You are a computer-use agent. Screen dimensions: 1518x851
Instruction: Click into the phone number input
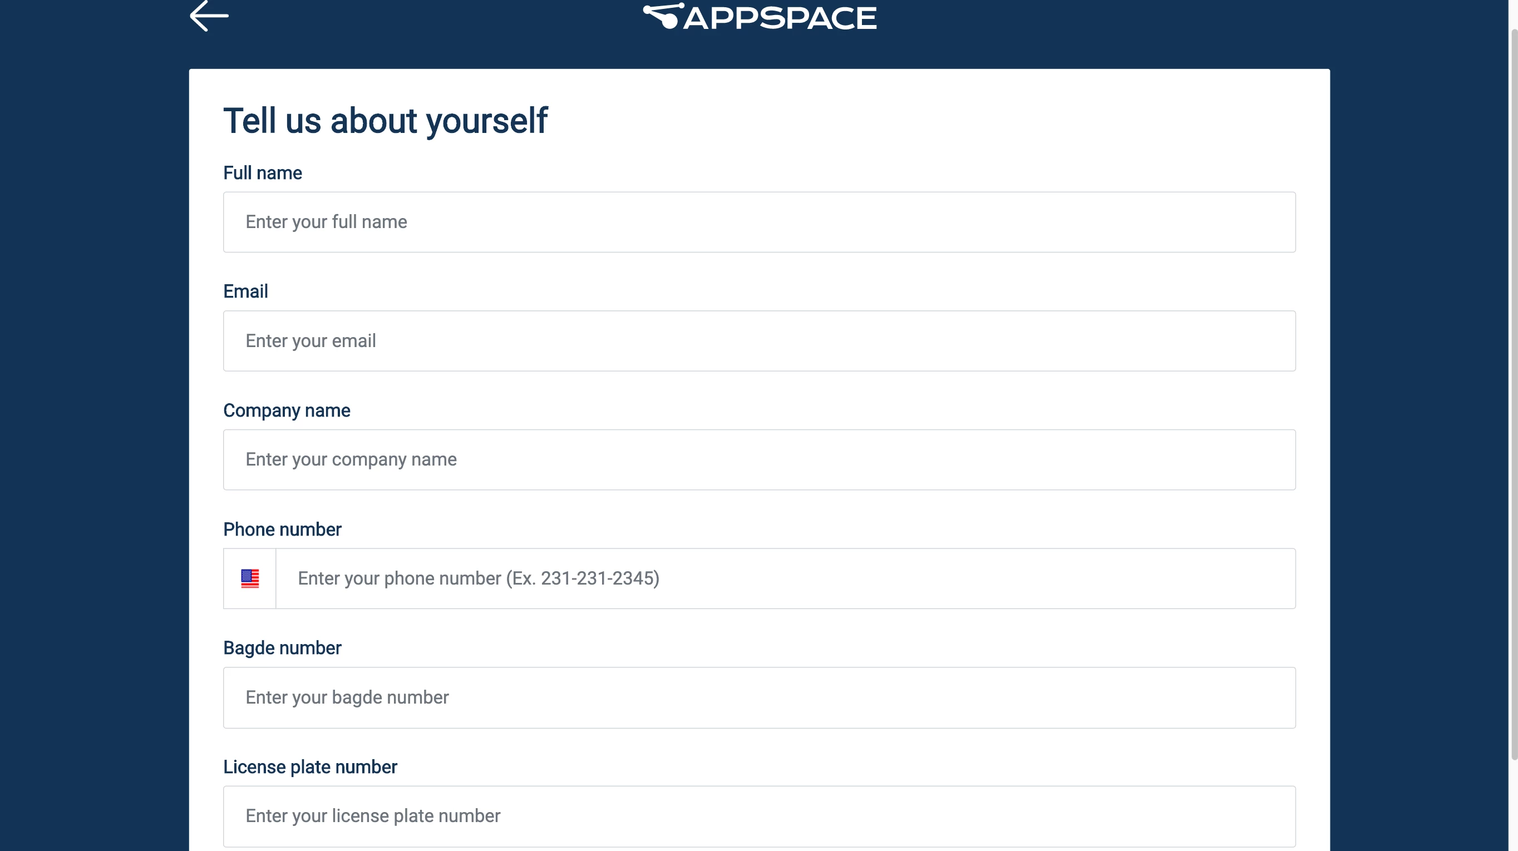[785, 578]
